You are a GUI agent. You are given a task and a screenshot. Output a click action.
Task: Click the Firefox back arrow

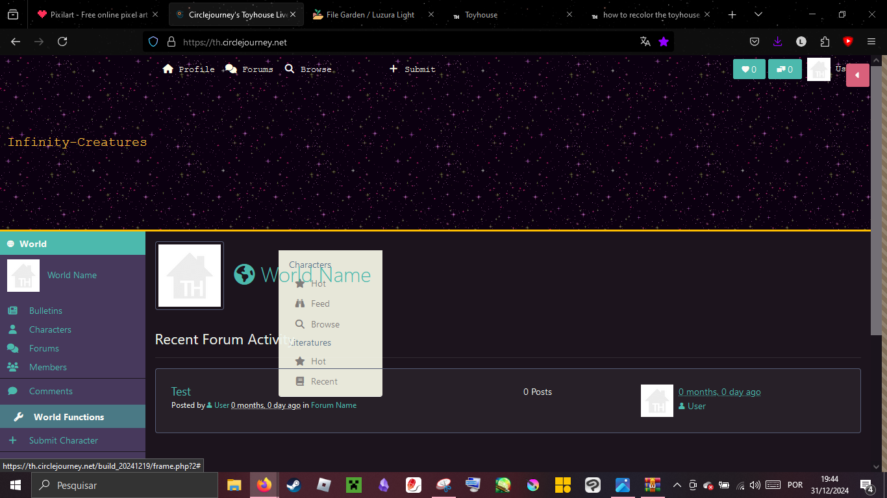click(16, 41)
